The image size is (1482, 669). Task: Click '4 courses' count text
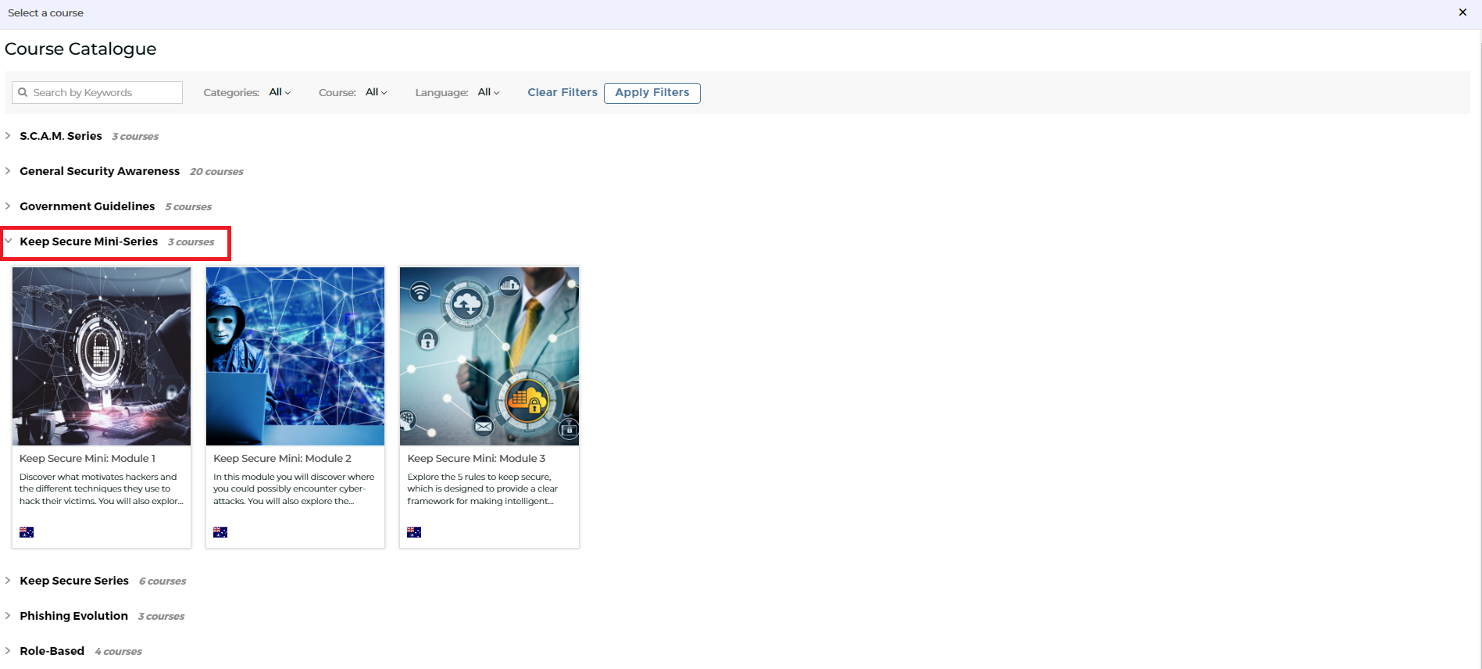pos(119,652)
